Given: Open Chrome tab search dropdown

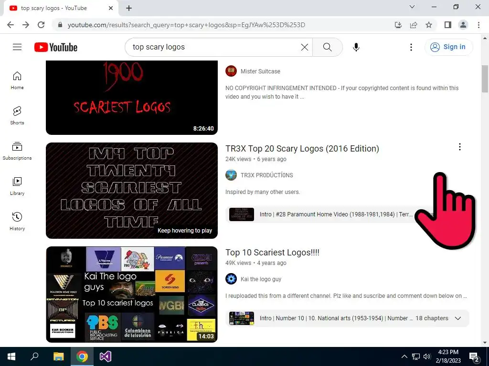Looking at the screenshot, I should tap(412, 7).
